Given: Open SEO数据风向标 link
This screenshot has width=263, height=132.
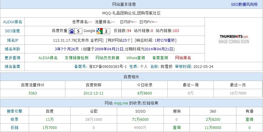Looking at the screenshot, I should pos(244,4).
